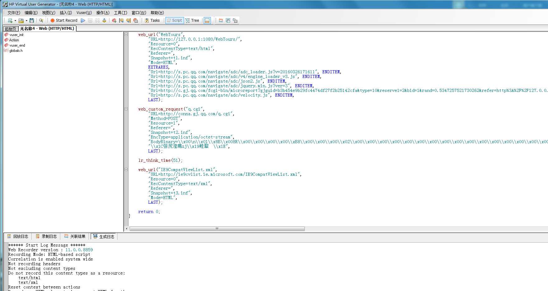Click the editor scrollbar left arrow
This screenshot has height=291, width=548.
[126, 229]
